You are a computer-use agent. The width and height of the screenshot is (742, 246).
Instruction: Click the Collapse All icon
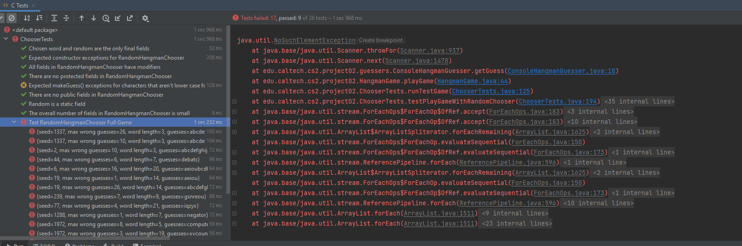click(x=66, y=18)
